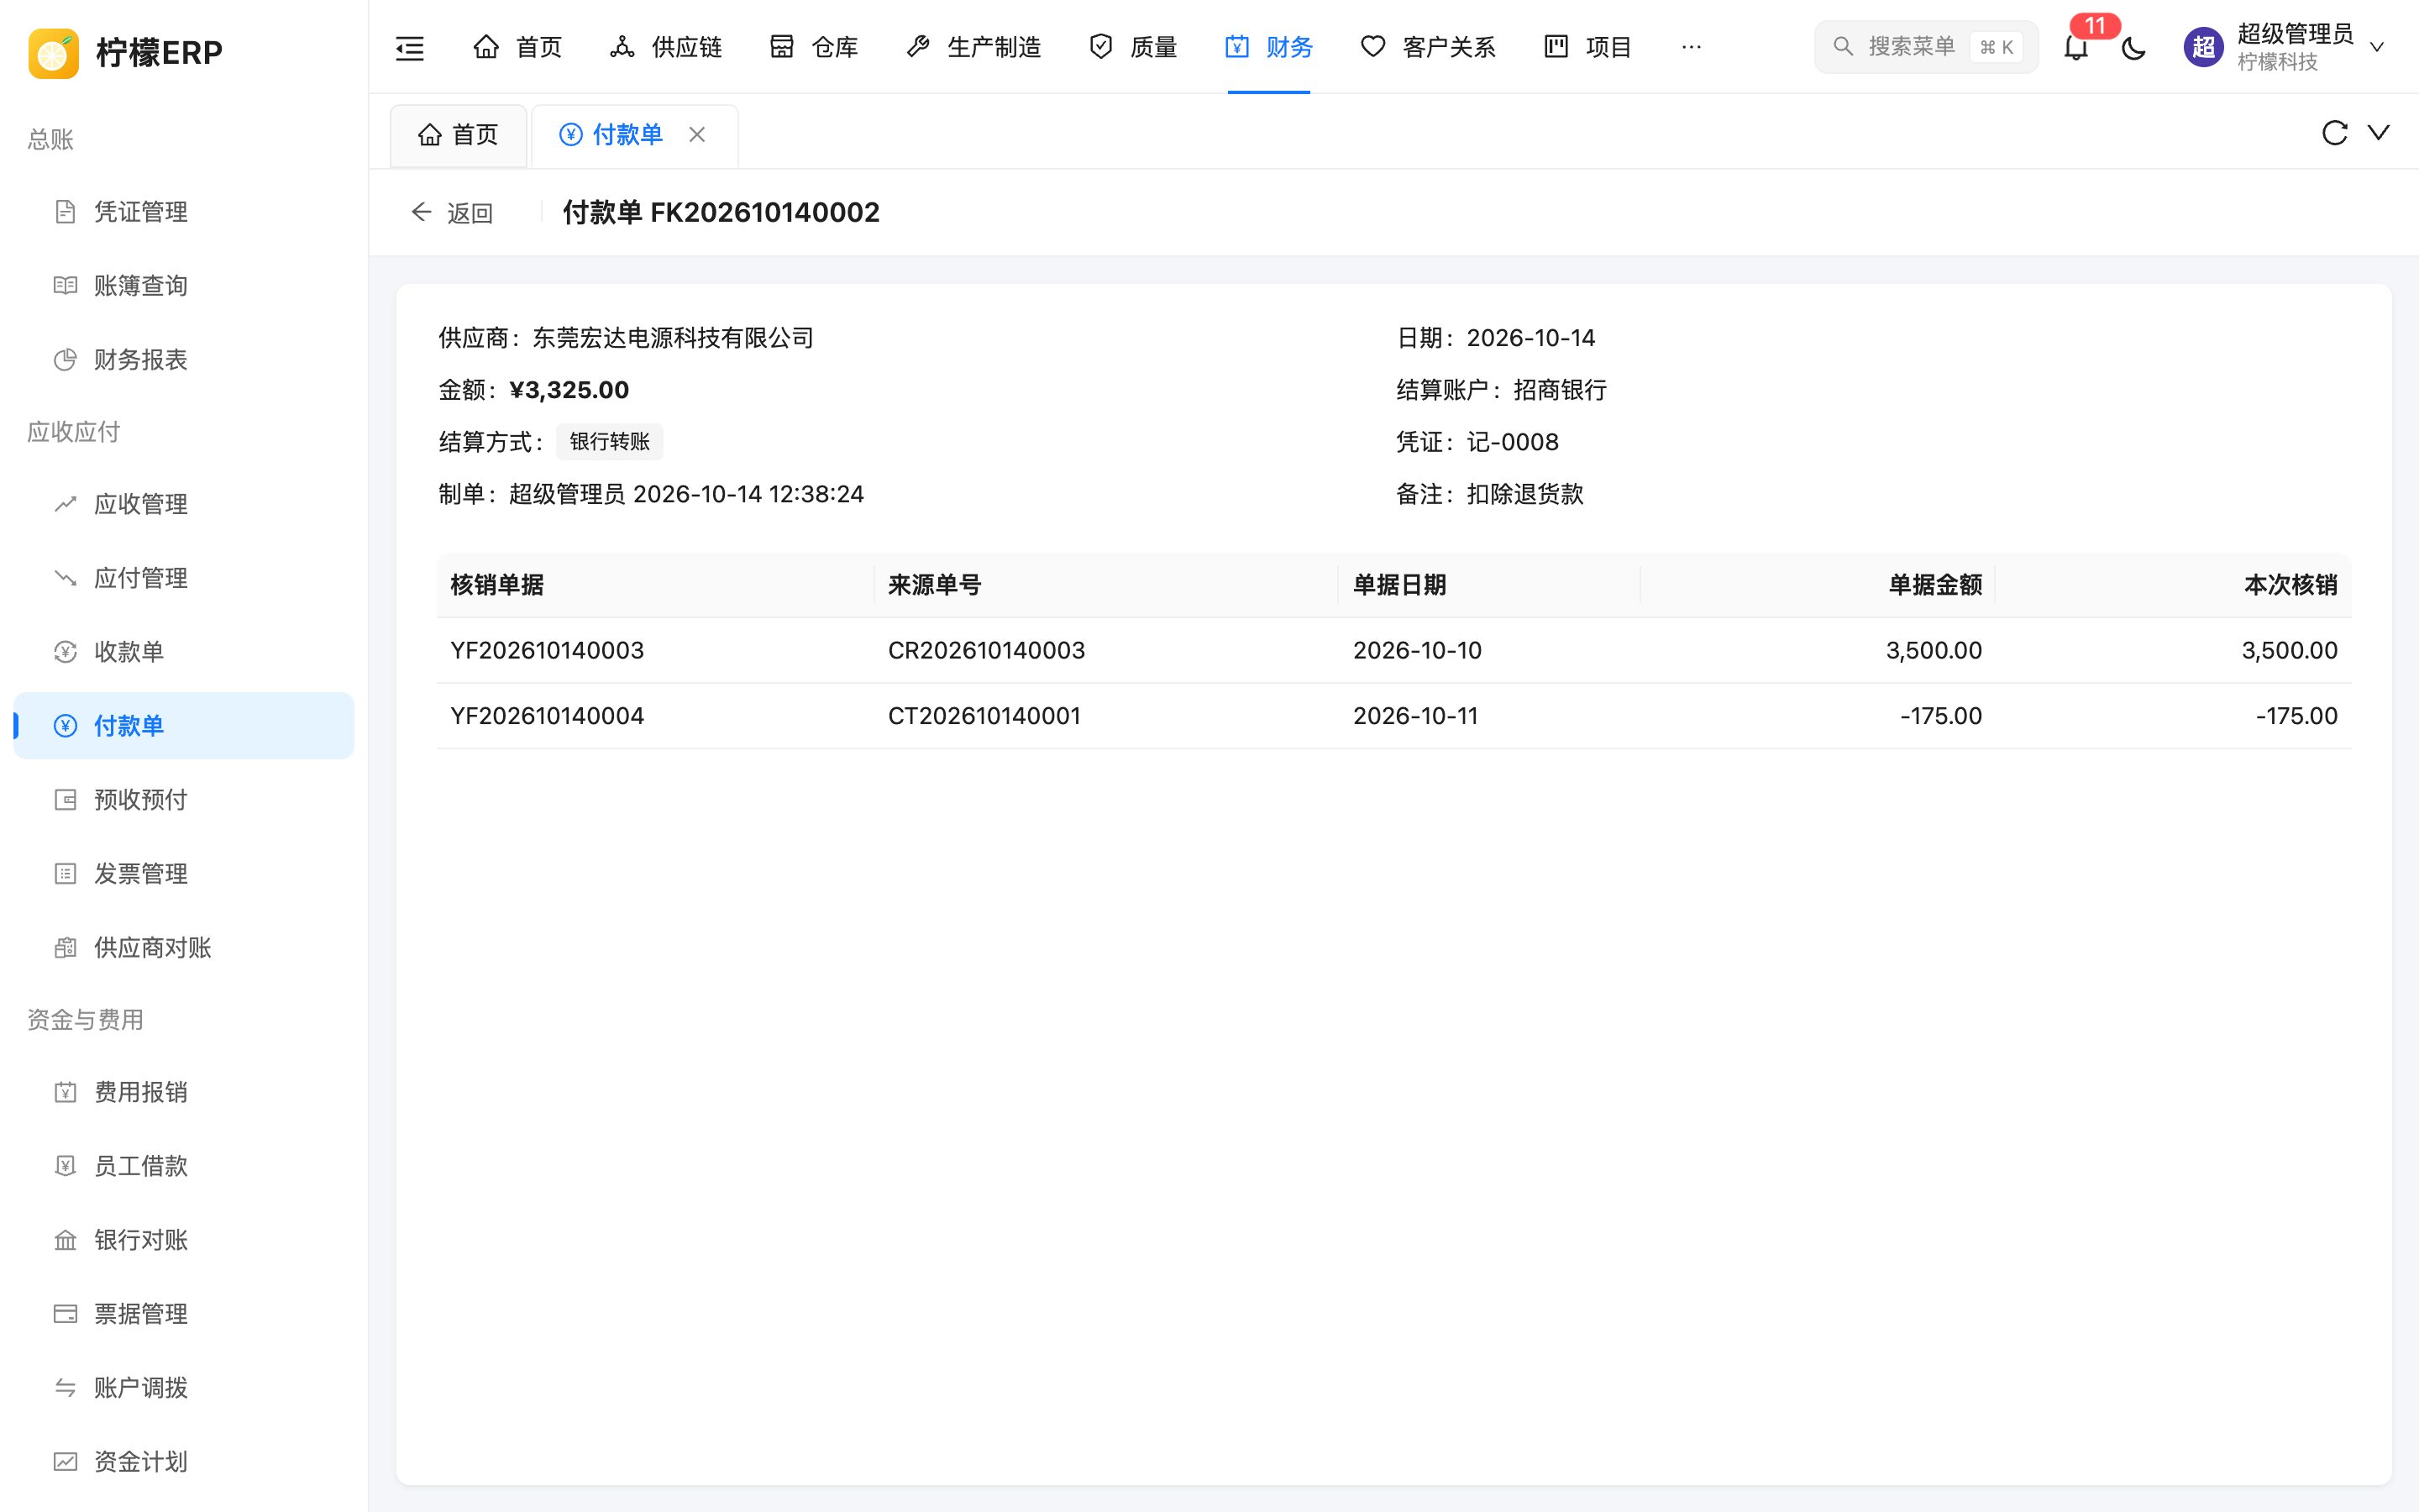The height and width of the screenshot is (1512, 2419).
Task: Open 供应链 top menu
Action: pos(666,47)
